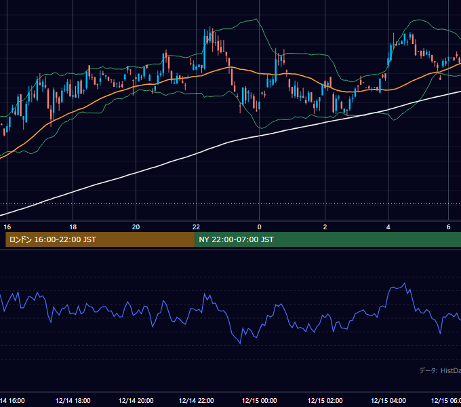Click the 2 hour axis label
The height and width of the screenshot is (407, 461).
(x=325, y=227)
